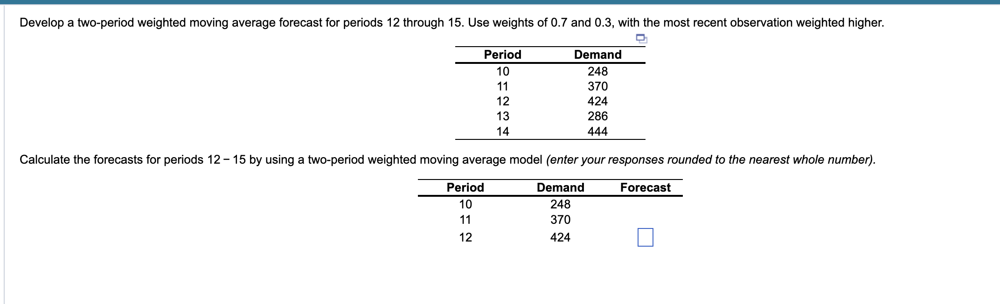Select demand value 424 in the answer table
This screenshot has width=1000, height=304.
point(560,237)
